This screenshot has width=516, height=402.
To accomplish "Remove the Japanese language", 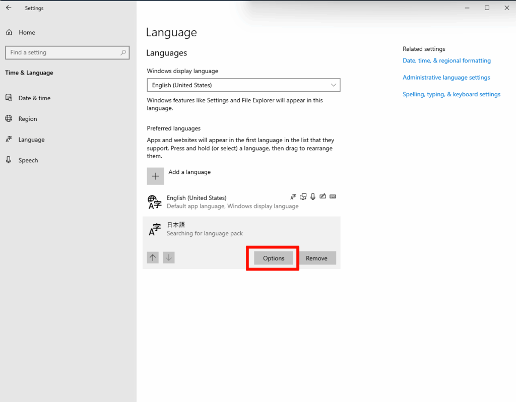I will (316, 258).
